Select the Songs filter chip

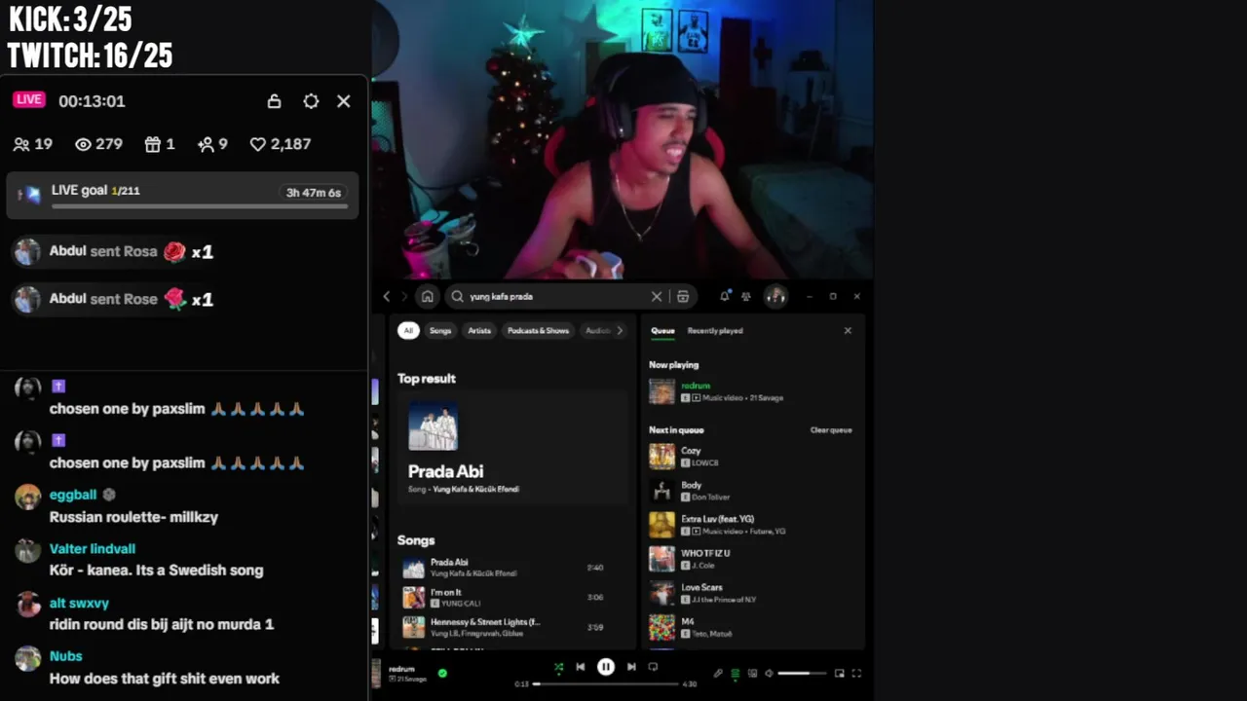pyautogui.click(x=440, y=331)
